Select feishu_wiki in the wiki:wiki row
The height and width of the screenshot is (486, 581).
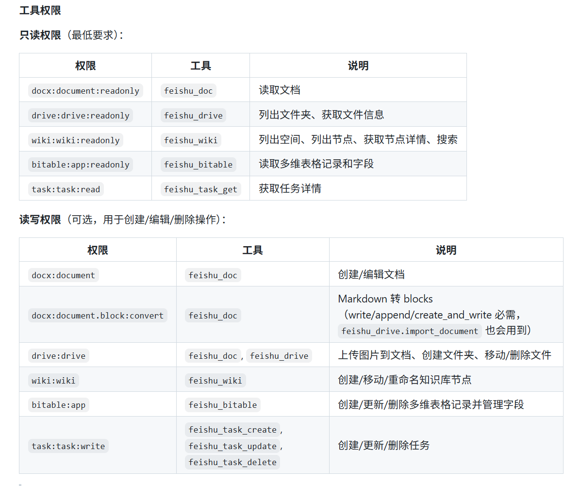tap(216, 380)
